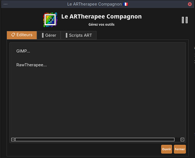Switch to the Éditeurs tab
The height and width of the screenshot is (158, 195).
[x=22, y=35]
